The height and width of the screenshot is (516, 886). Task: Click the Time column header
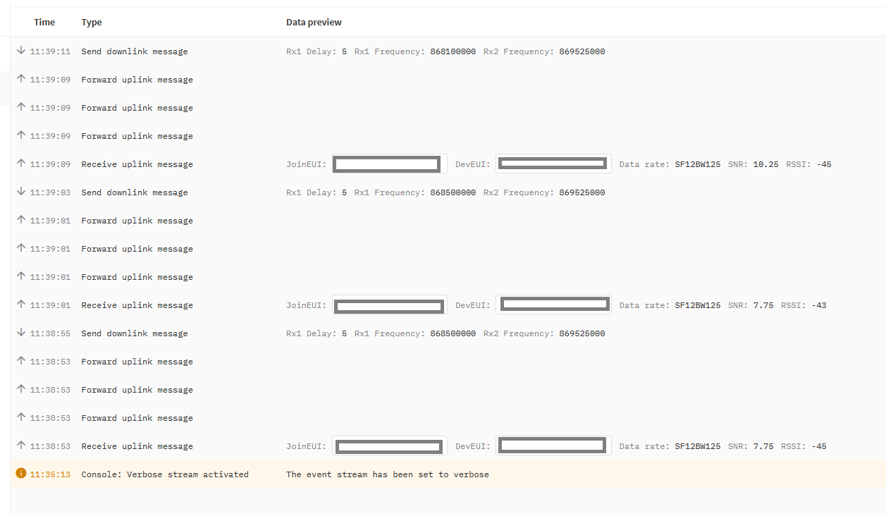tap(44, 23)
